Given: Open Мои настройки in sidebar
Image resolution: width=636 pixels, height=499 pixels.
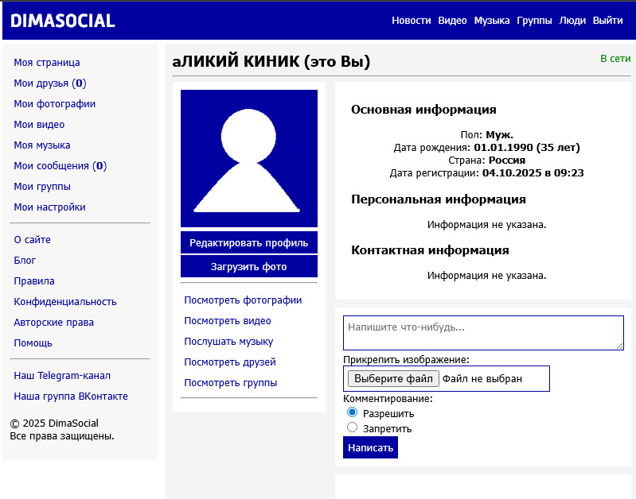Looking at the screenshot, I should pyautogui.click(x=49, y=207).
